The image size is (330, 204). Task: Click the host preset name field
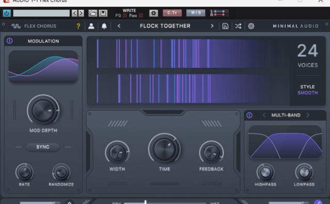(x=41, y=13)
